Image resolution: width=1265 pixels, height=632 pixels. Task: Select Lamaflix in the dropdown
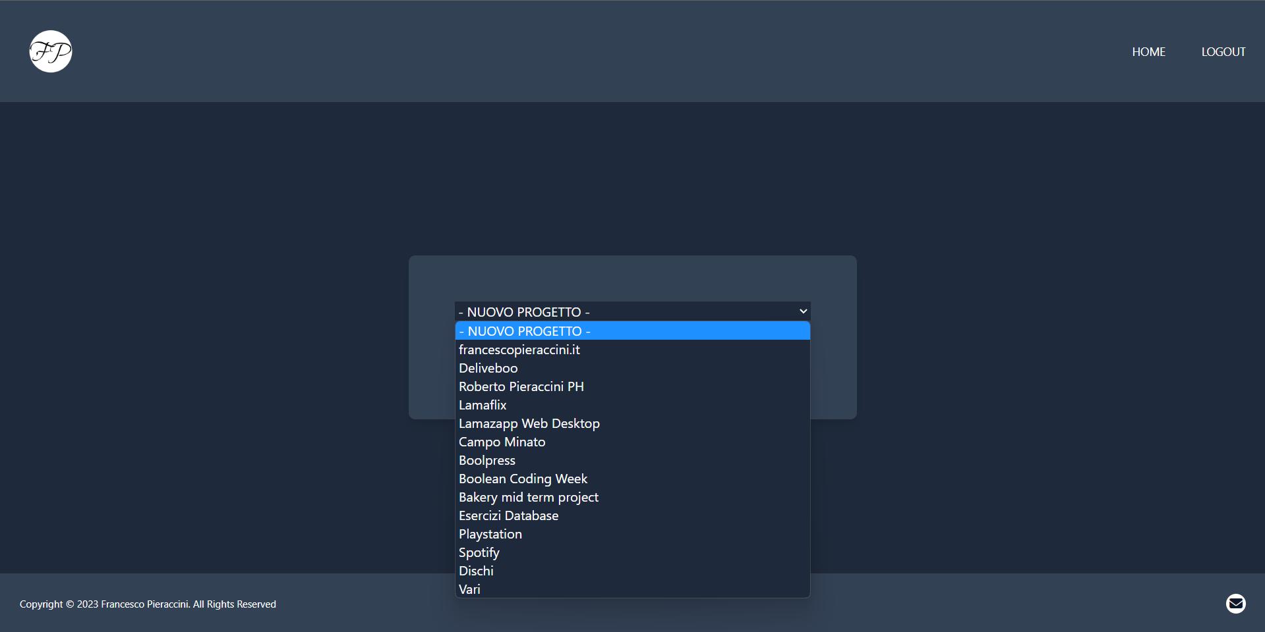coord(632,405)
